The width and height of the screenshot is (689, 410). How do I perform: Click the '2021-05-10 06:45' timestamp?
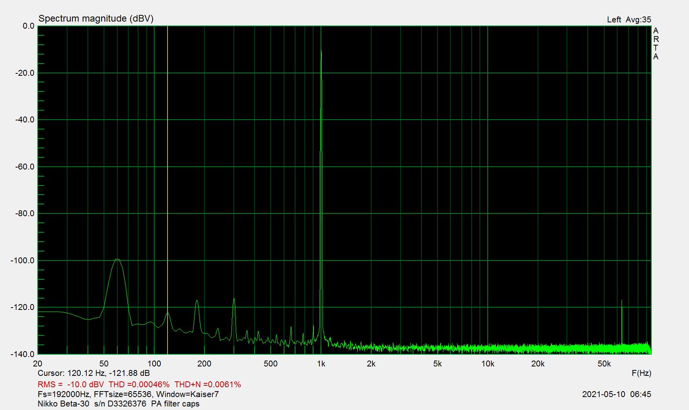pos(617,394)
